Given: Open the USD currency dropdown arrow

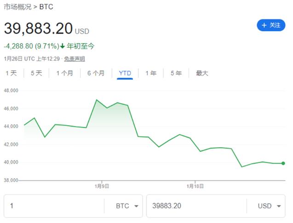Looking at the screenshot, I should pos(279,206).
